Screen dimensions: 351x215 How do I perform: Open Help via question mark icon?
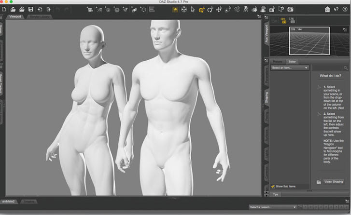(x=344, y=9)
